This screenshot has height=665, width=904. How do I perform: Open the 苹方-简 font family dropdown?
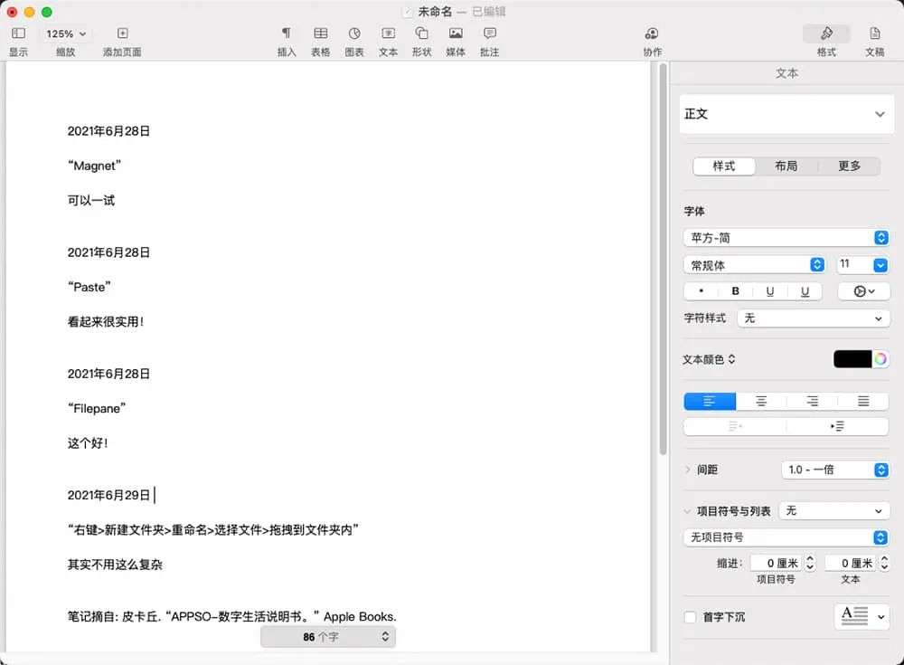[x=786, y=238]
